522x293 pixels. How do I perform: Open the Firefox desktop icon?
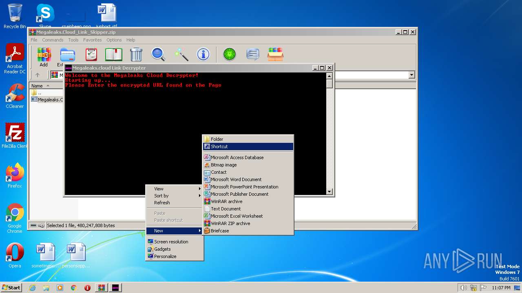(x=15, y=176)
